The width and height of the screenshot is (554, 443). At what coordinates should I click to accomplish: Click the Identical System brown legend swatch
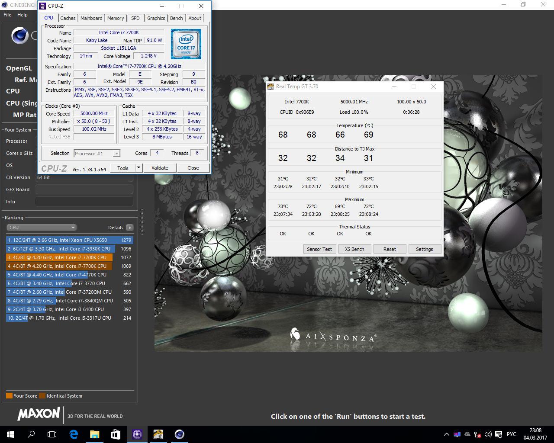[42, 395]
